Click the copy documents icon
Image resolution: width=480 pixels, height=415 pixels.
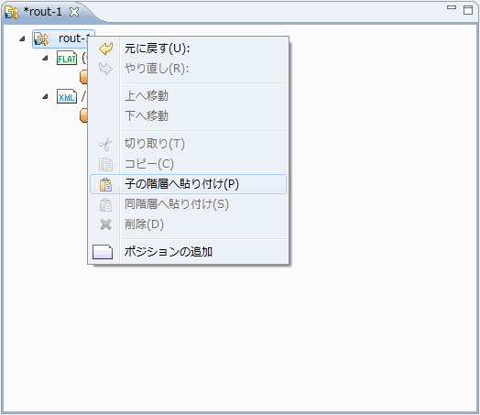(105, 164)
